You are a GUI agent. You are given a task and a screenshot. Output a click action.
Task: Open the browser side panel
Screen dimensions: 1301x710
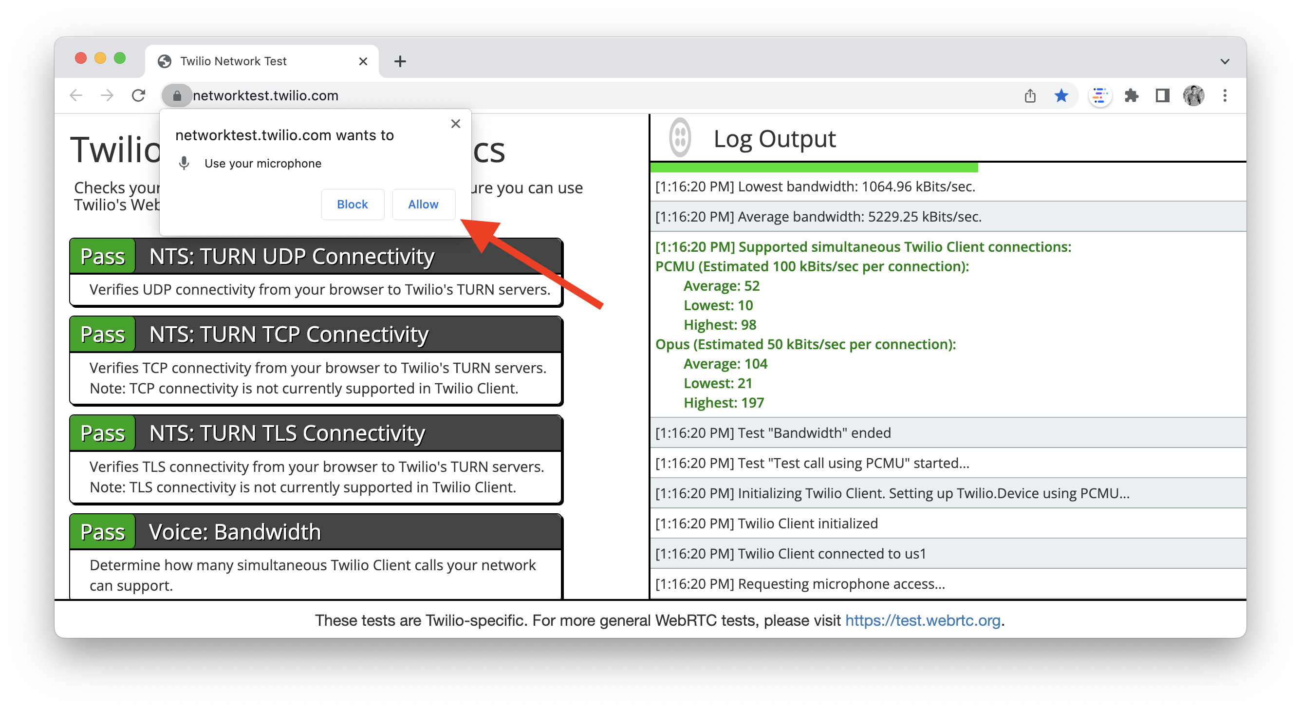(1162, 95)
